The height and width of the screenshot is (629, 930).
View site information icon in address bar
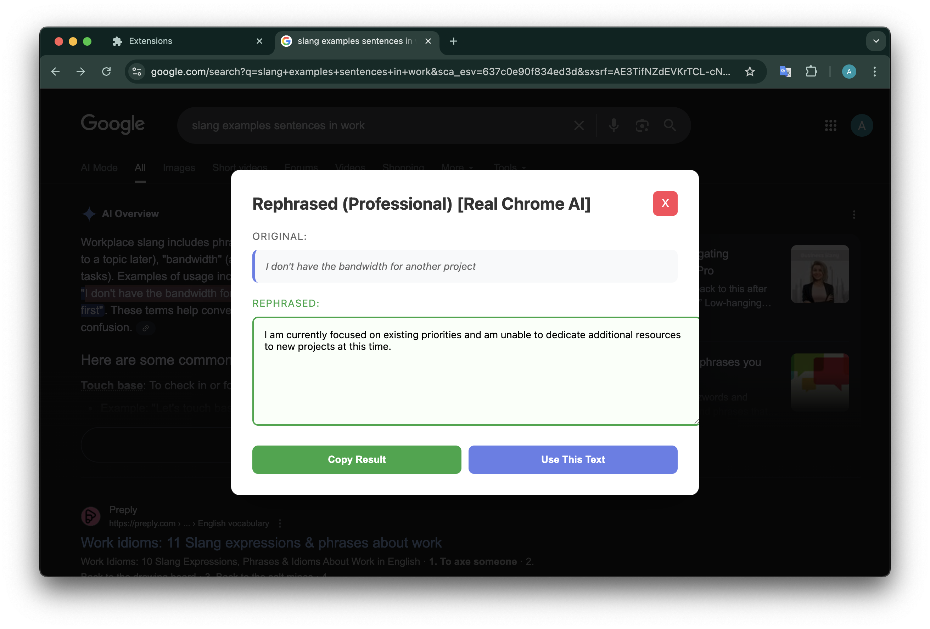pos(137,72)
